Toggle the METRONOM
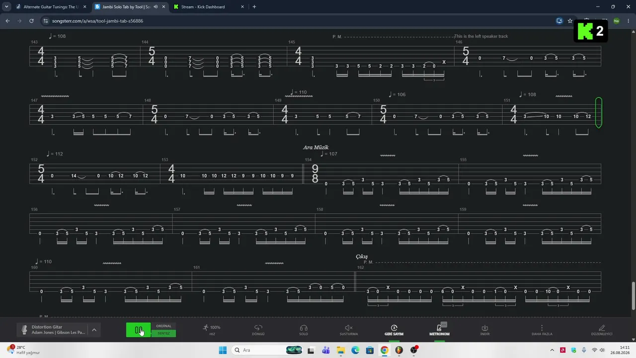The width and height of the screenshot is (636, 358). pyautogui.click(x=439, y=330)
